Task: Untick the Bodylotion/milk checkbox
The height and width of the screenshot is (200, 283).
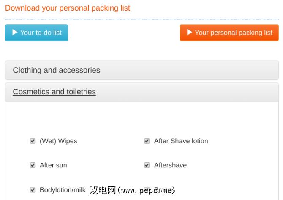Action: coord(33,190)
